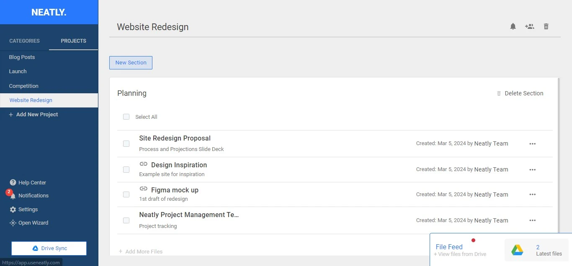
Task: Open the Design Inspiration link title
Action: point(179,165)
